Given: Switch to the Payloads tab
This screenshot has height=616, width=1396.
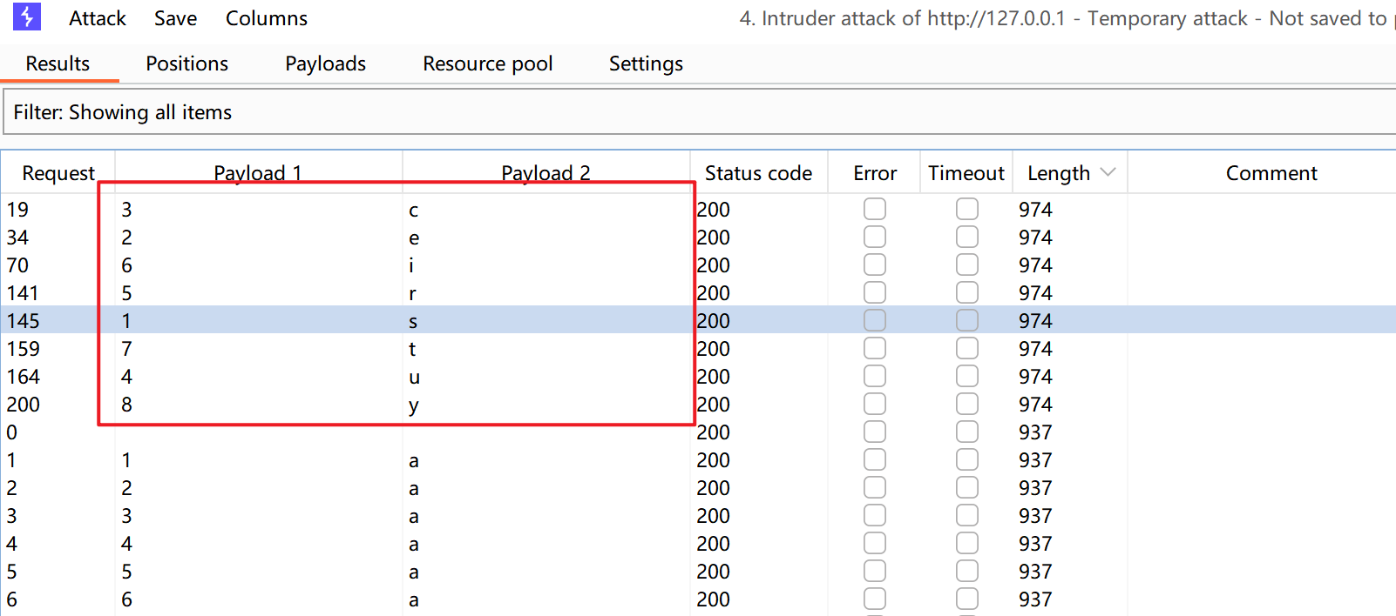Looking at the screenshot, I should point(325,64).
